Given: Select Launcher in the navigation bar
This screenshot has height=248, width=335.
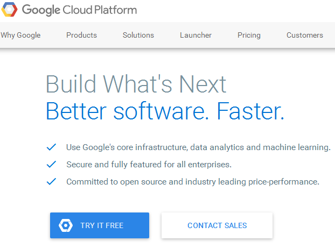Looking at the screenshot, I should (x=196, y=35).
